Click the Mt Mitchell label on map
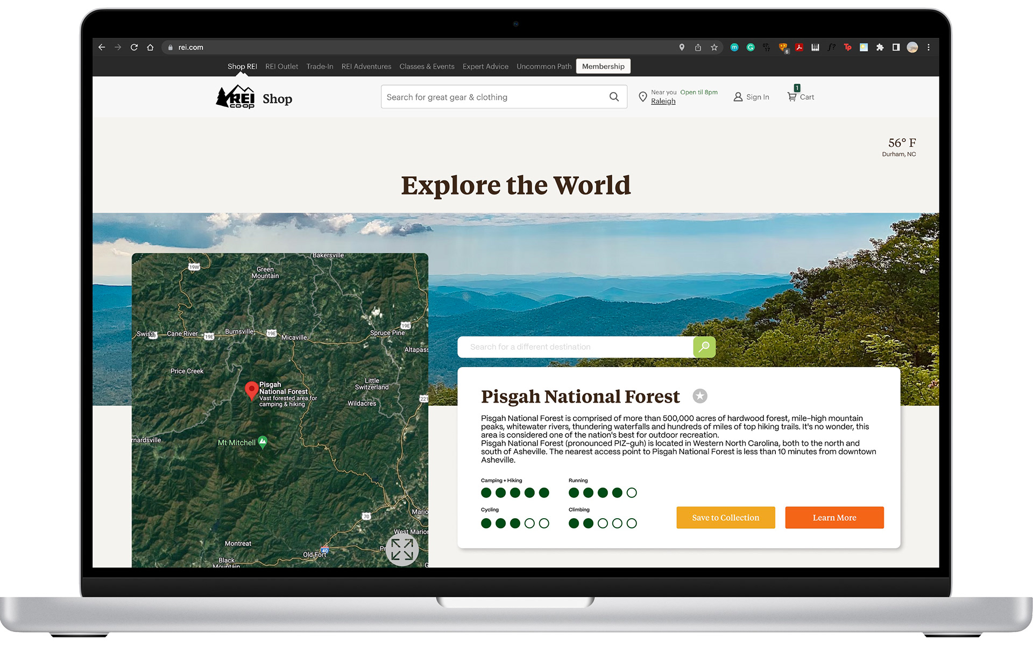This screenshot has width=1033, height=645. pyautogui.click(x=236, y=442)
